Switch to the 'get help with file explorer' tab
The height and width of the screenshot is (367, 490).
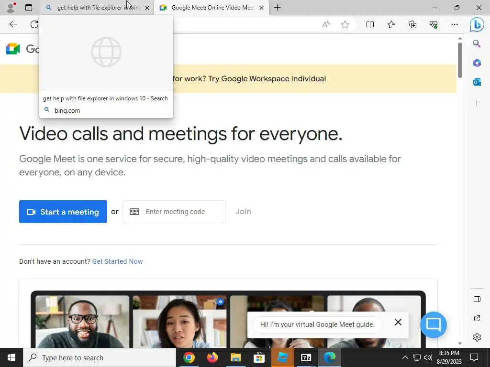[x=98, y=8]
